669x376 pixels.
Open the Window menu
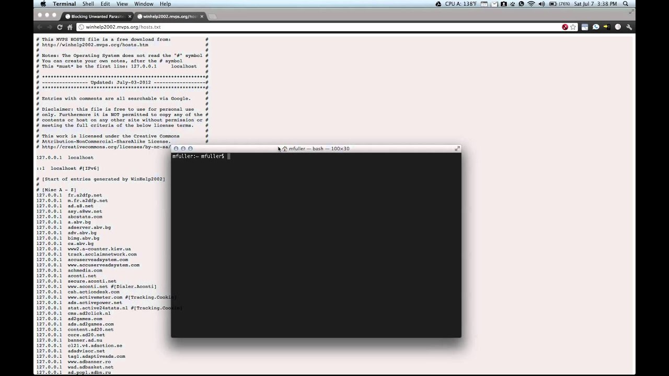(144, 4)
